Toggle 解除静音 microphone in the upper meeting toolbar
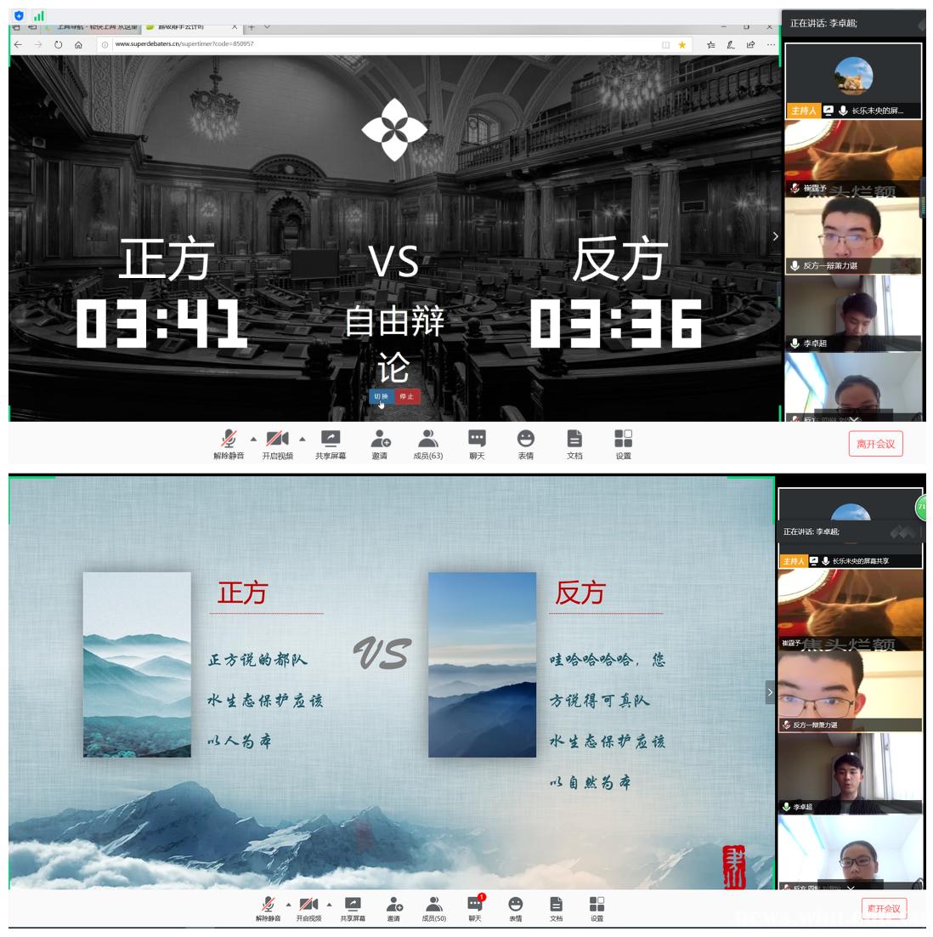The height and width of the screenshot is (937, 933). coord(229,439)
